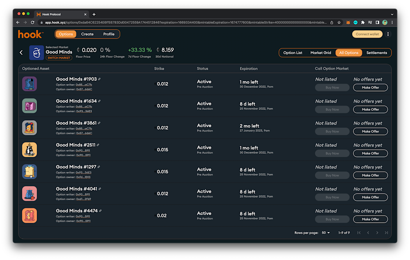Make Offer on Good Minds #4041
Image resolution: width=410 pixels, height=260 pixels.
click(370, 197)
